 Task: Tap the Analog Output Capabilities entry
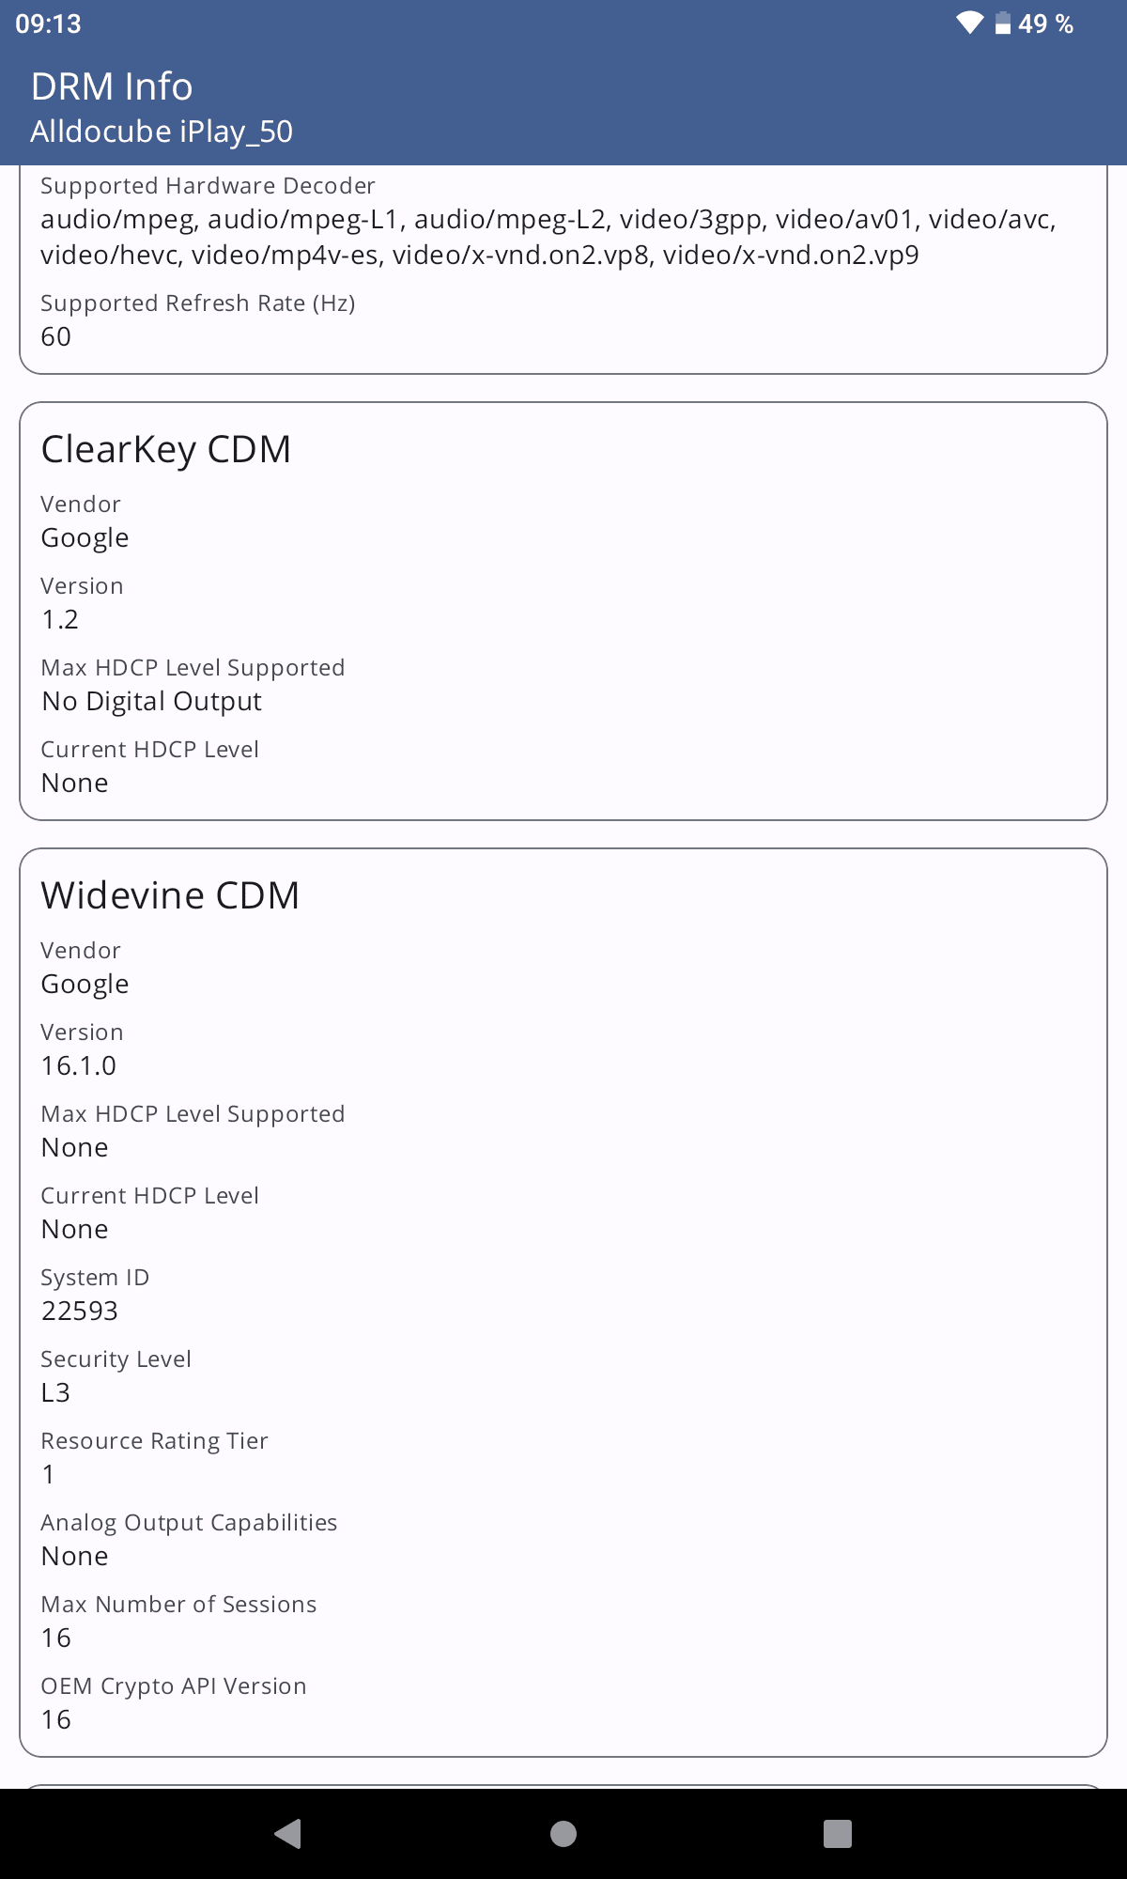(x=189, y=1539)
